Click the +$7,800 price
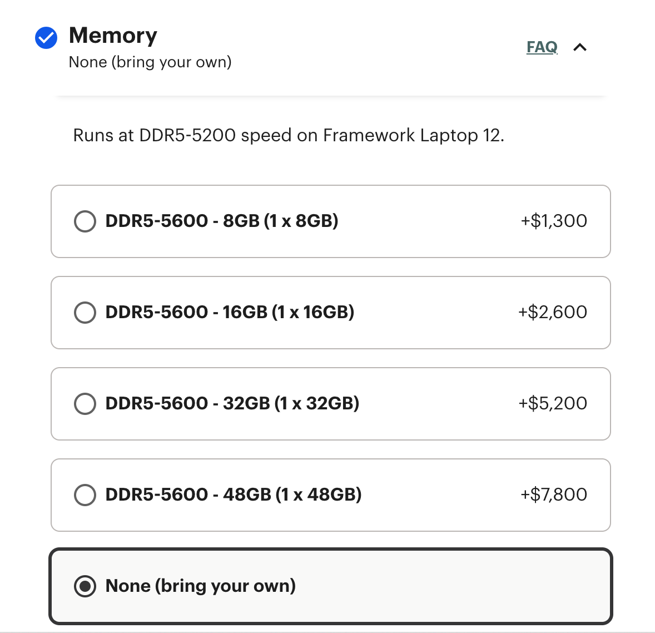 coord(554,495)
